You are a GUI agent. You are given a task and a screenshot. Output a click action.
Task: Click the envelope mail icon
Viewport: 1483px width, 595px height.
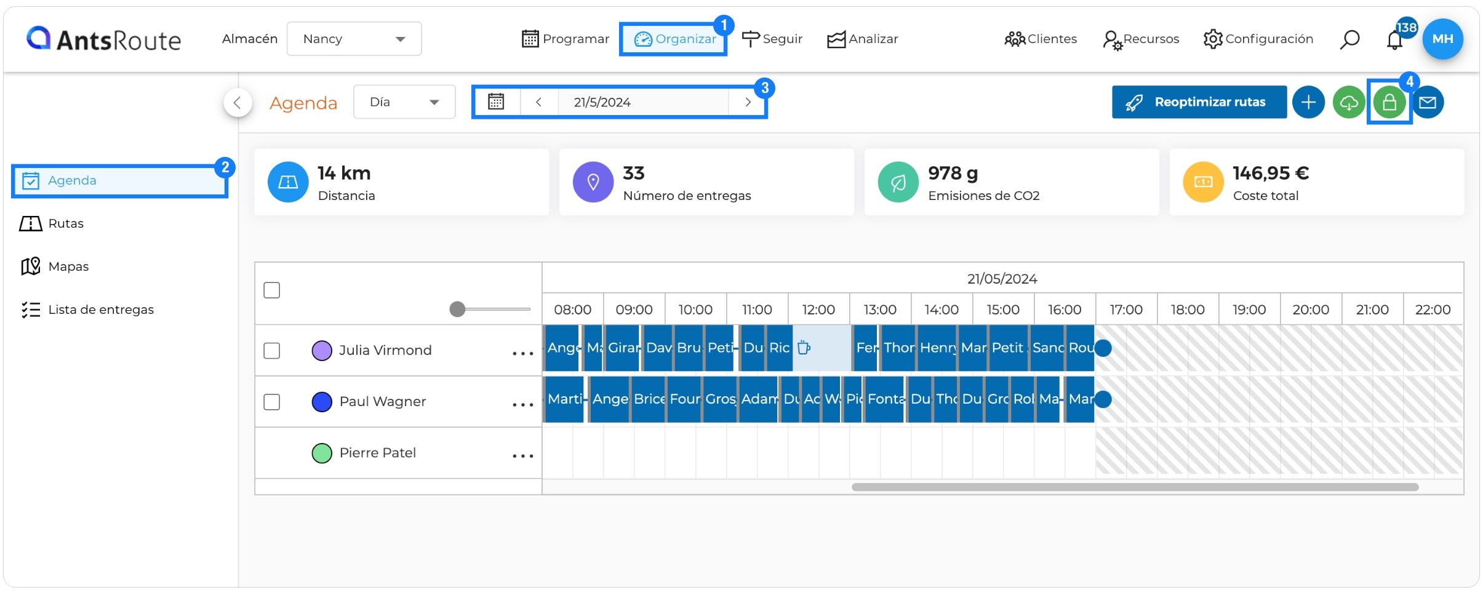[x=1428, y=102]
